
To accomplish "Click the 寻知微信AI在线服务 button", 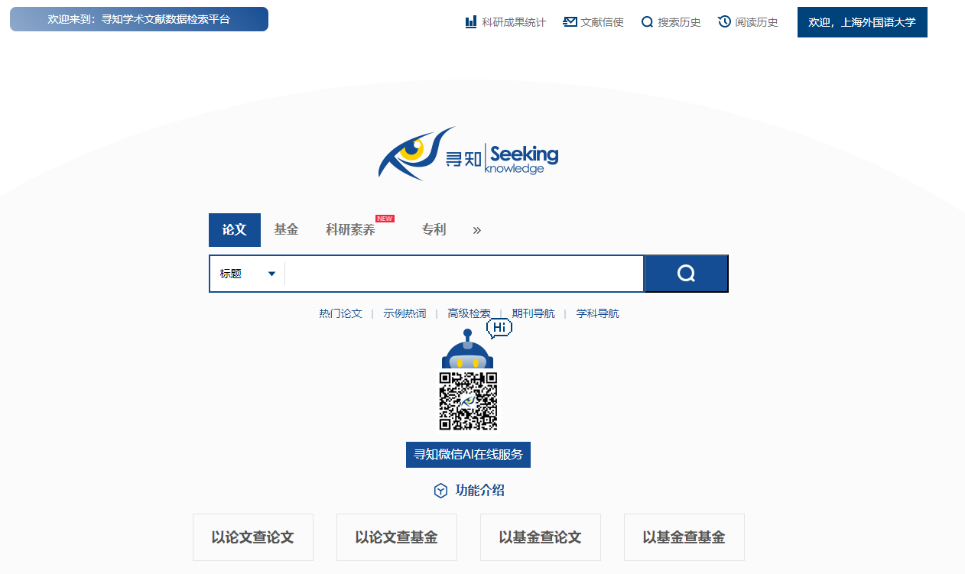I will coord(468,455).
